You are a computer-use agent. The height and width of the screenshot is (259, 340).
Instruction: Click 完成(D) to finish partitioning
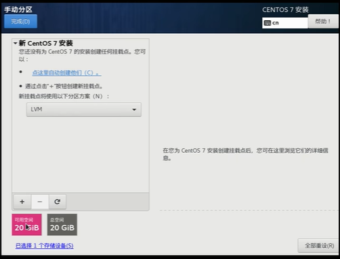tap(20, 22)
